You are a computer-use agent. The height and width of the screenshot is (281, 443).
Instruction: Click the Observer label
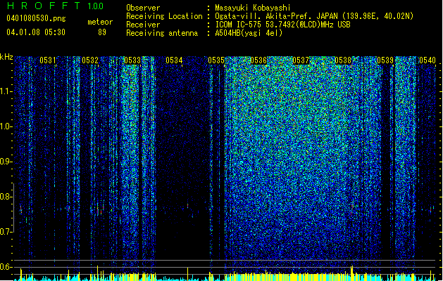143,8
